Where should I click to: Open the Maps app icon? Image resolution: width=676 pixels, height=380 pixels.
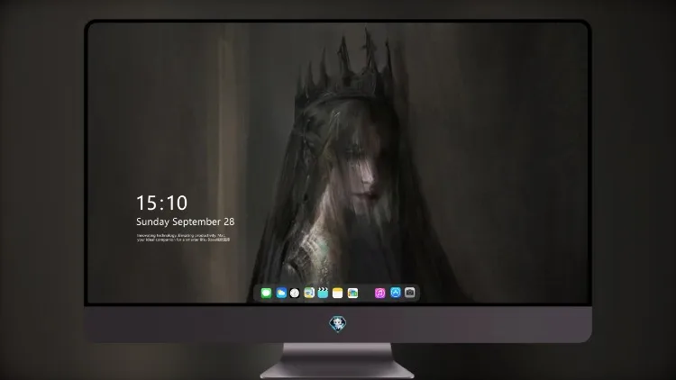point(309,293)
